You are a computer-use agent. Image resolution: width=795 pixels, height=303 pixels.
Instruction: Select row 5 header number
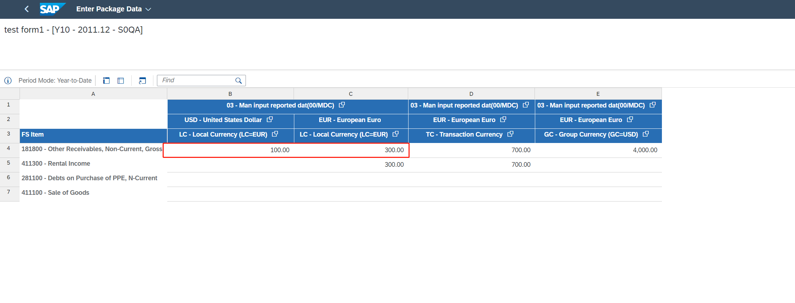(9, 163)
